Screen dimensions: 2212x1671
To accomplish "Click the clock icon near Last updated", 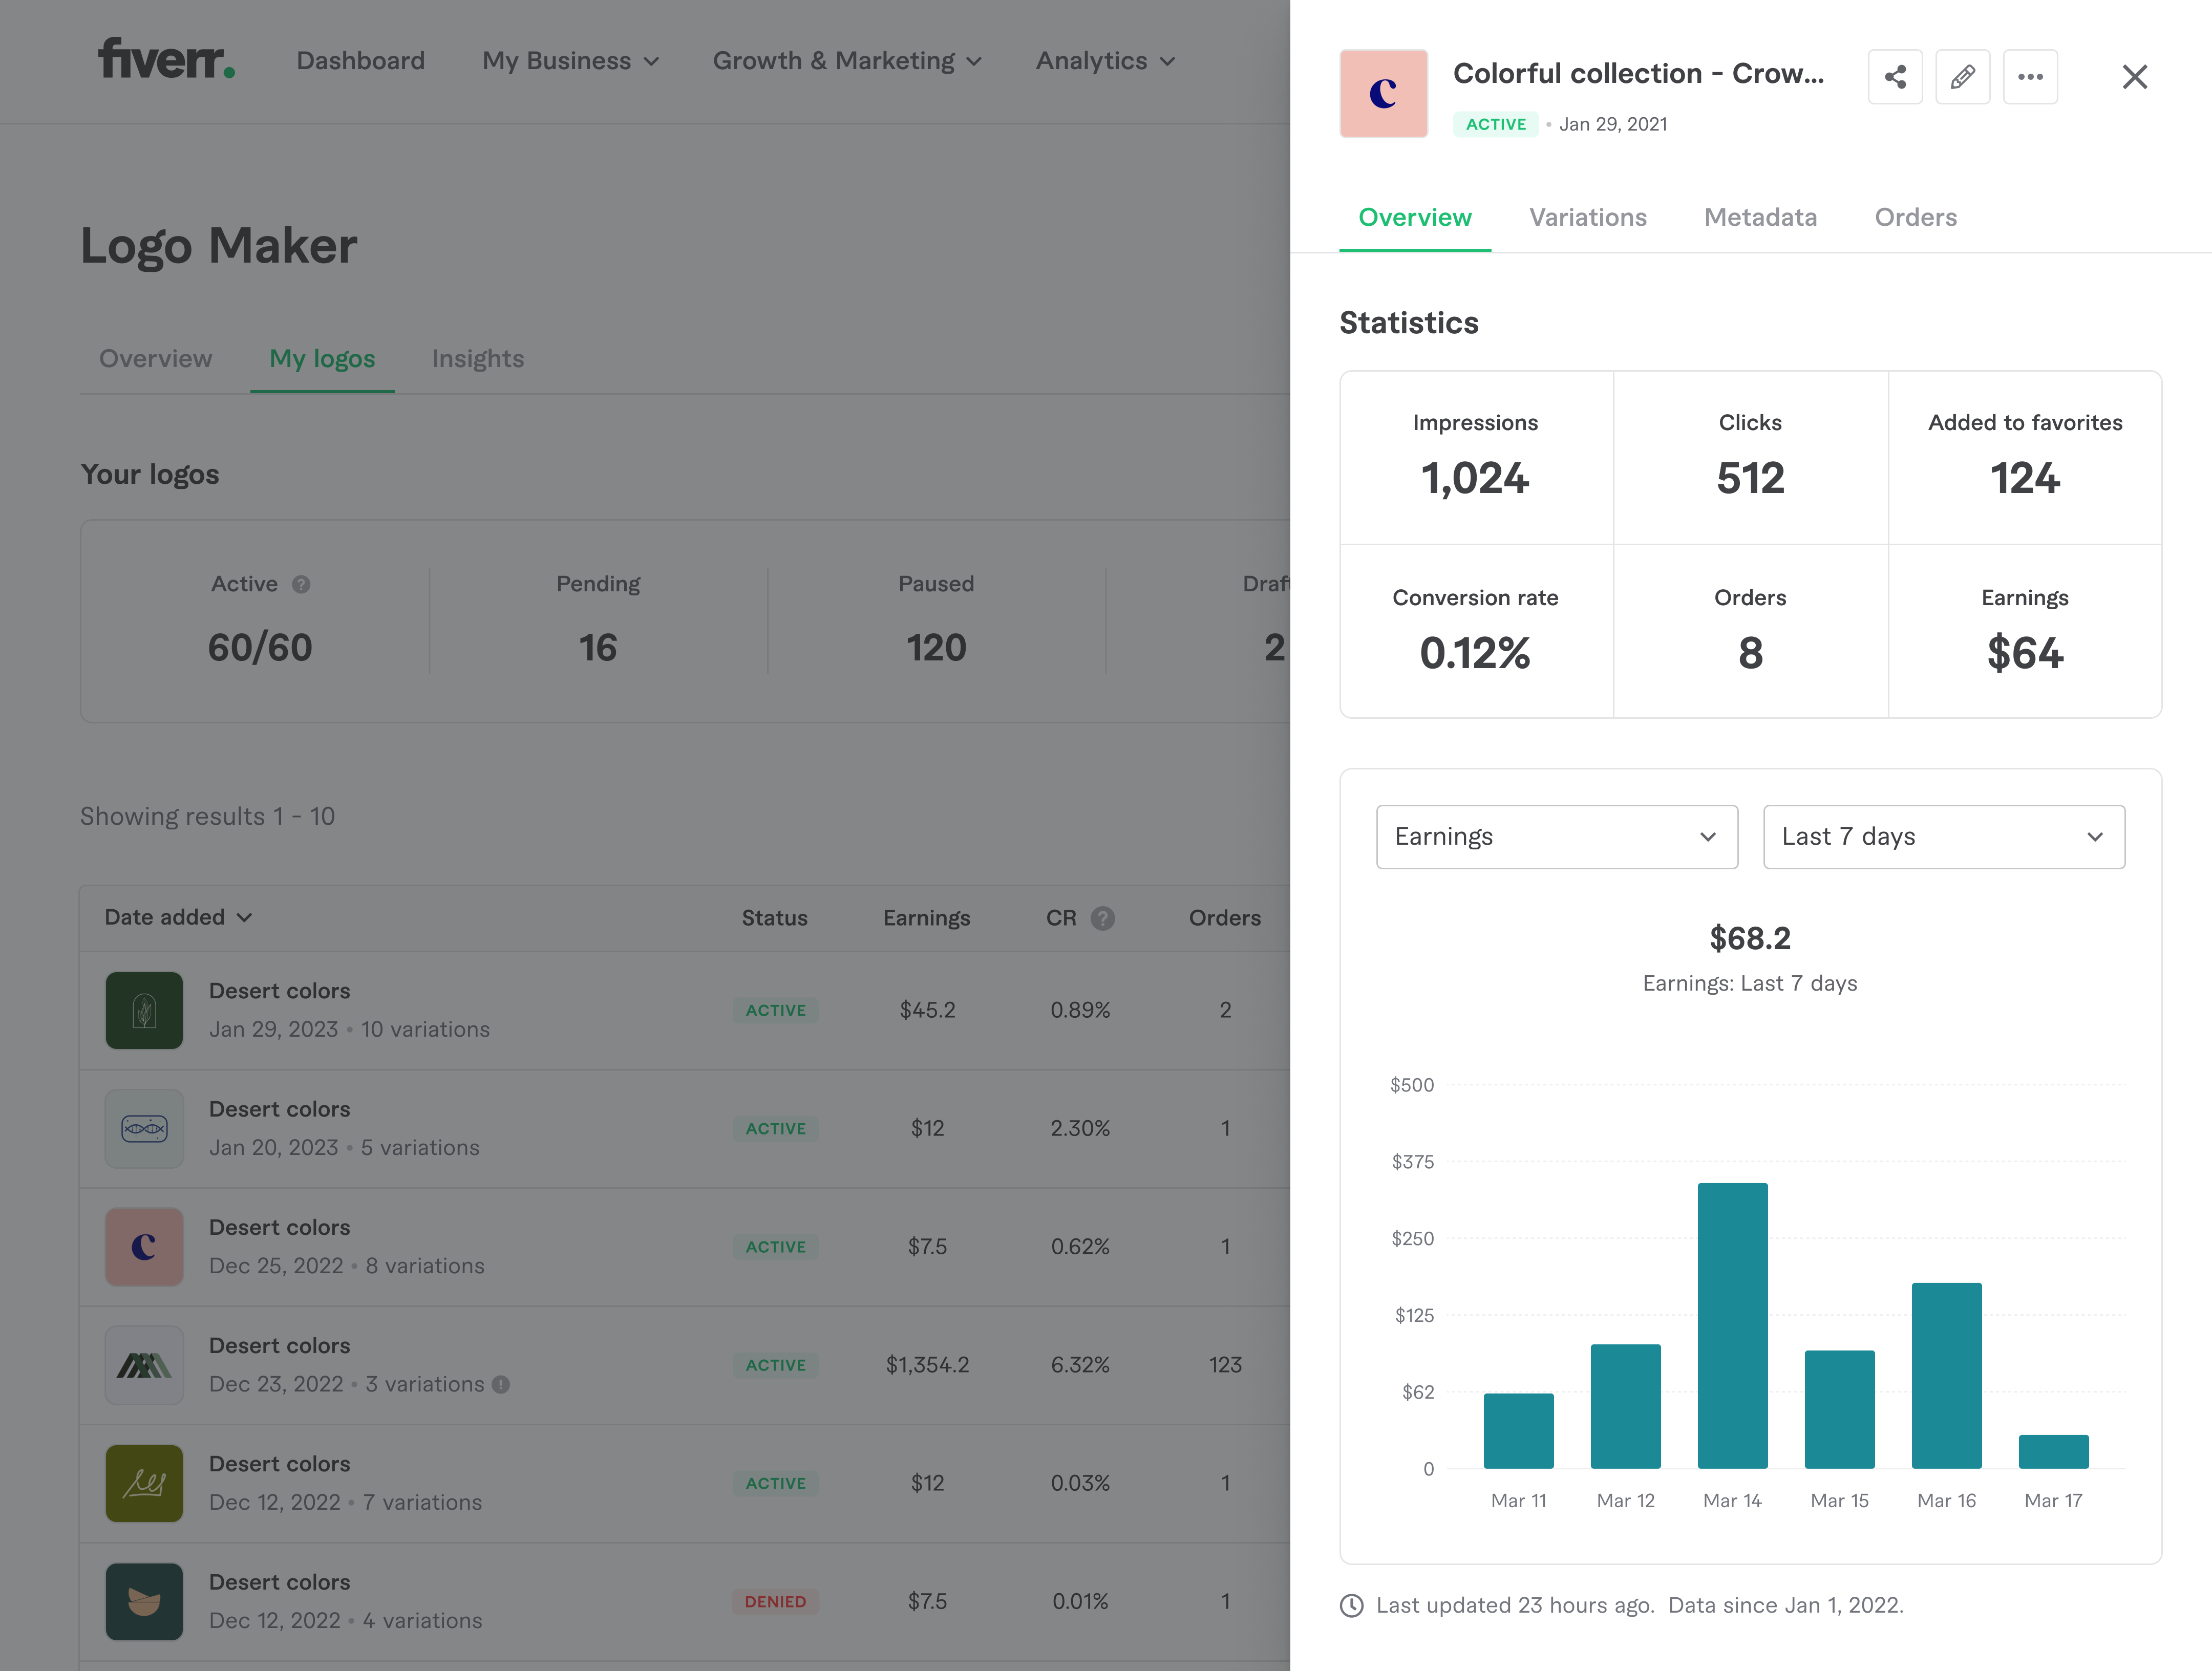I will point(1351,1605).
